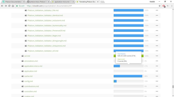Open file Phalcon_Validation_Validator_Uniqueness.md
This screenshot has width=174, height=97.
tap(46, 46)
